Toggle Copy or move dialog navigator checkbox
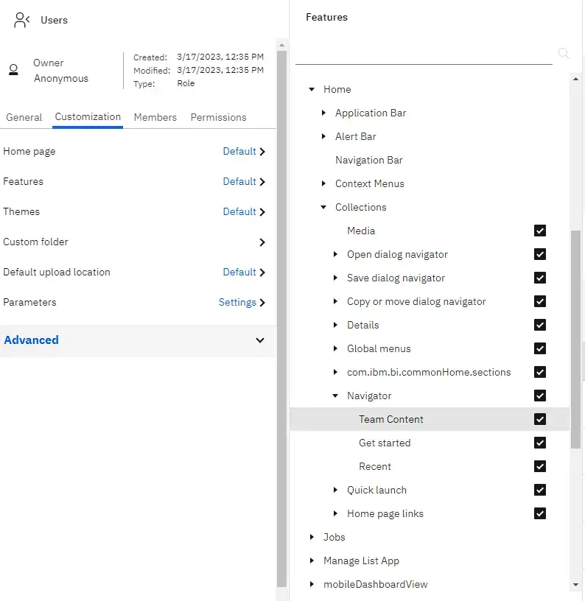585x601 pixels. (540, 301)
